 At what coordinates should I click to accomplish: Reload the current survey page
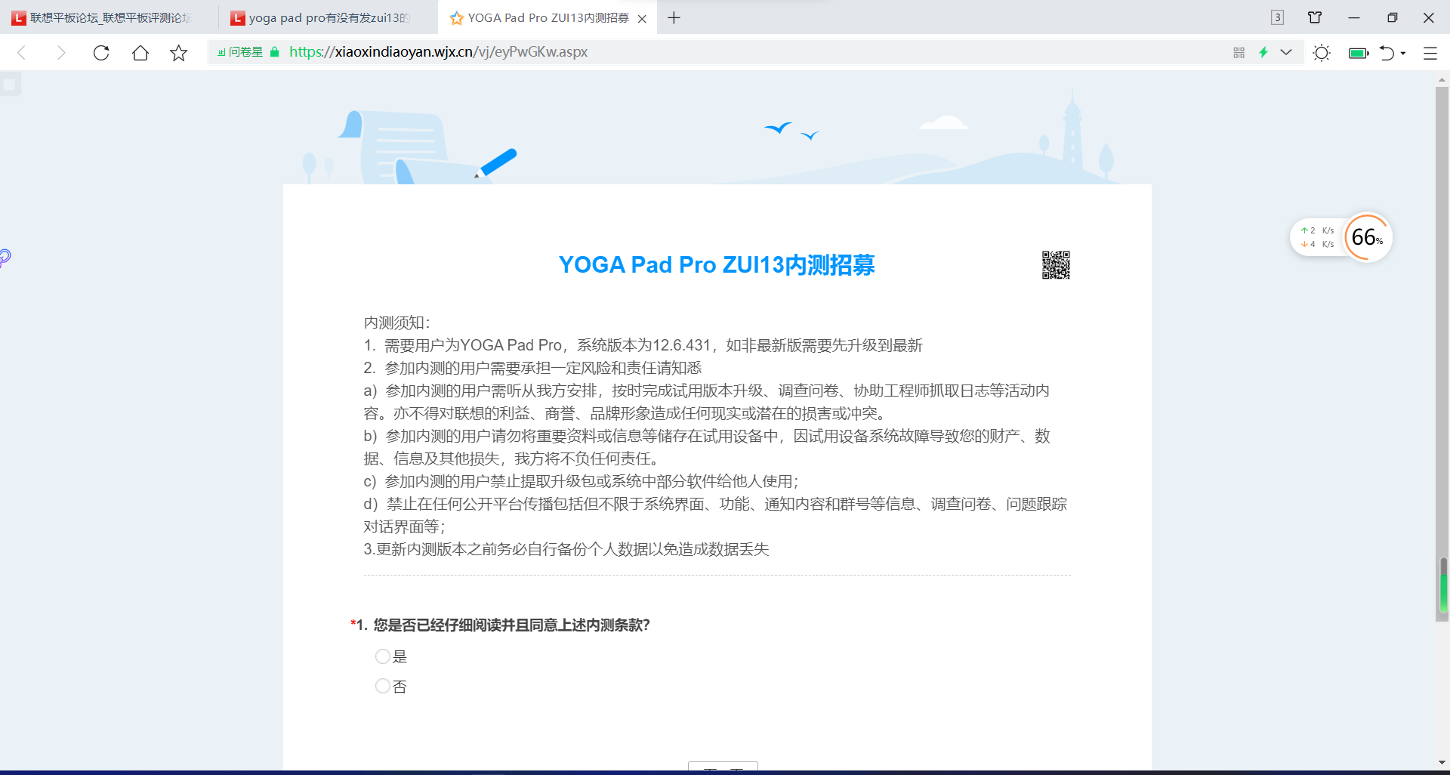pos(101,53)
